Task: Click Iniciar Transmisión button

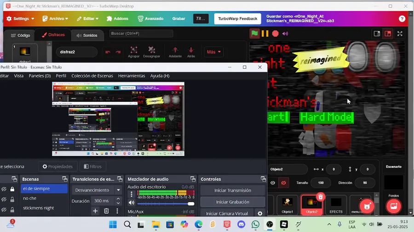Action: [233, 190]
